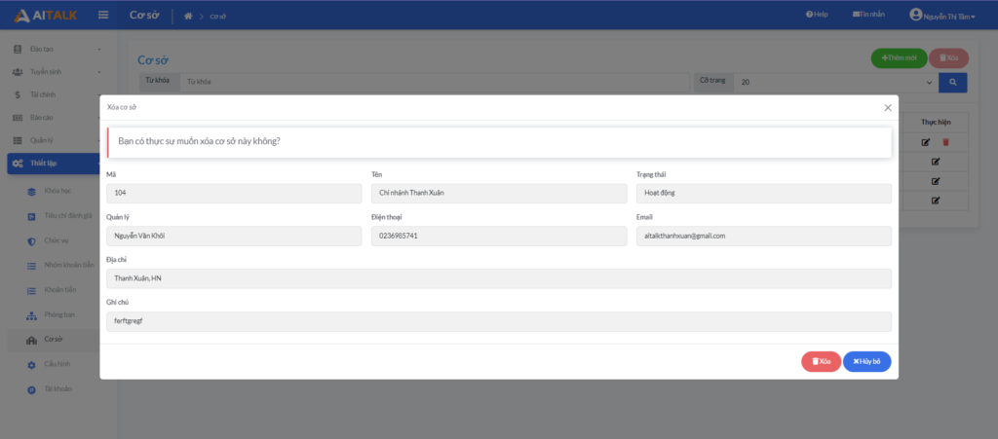Open Tin nhắn messages in header
This screenshot has height=439, width=998.
pos(868,15)
